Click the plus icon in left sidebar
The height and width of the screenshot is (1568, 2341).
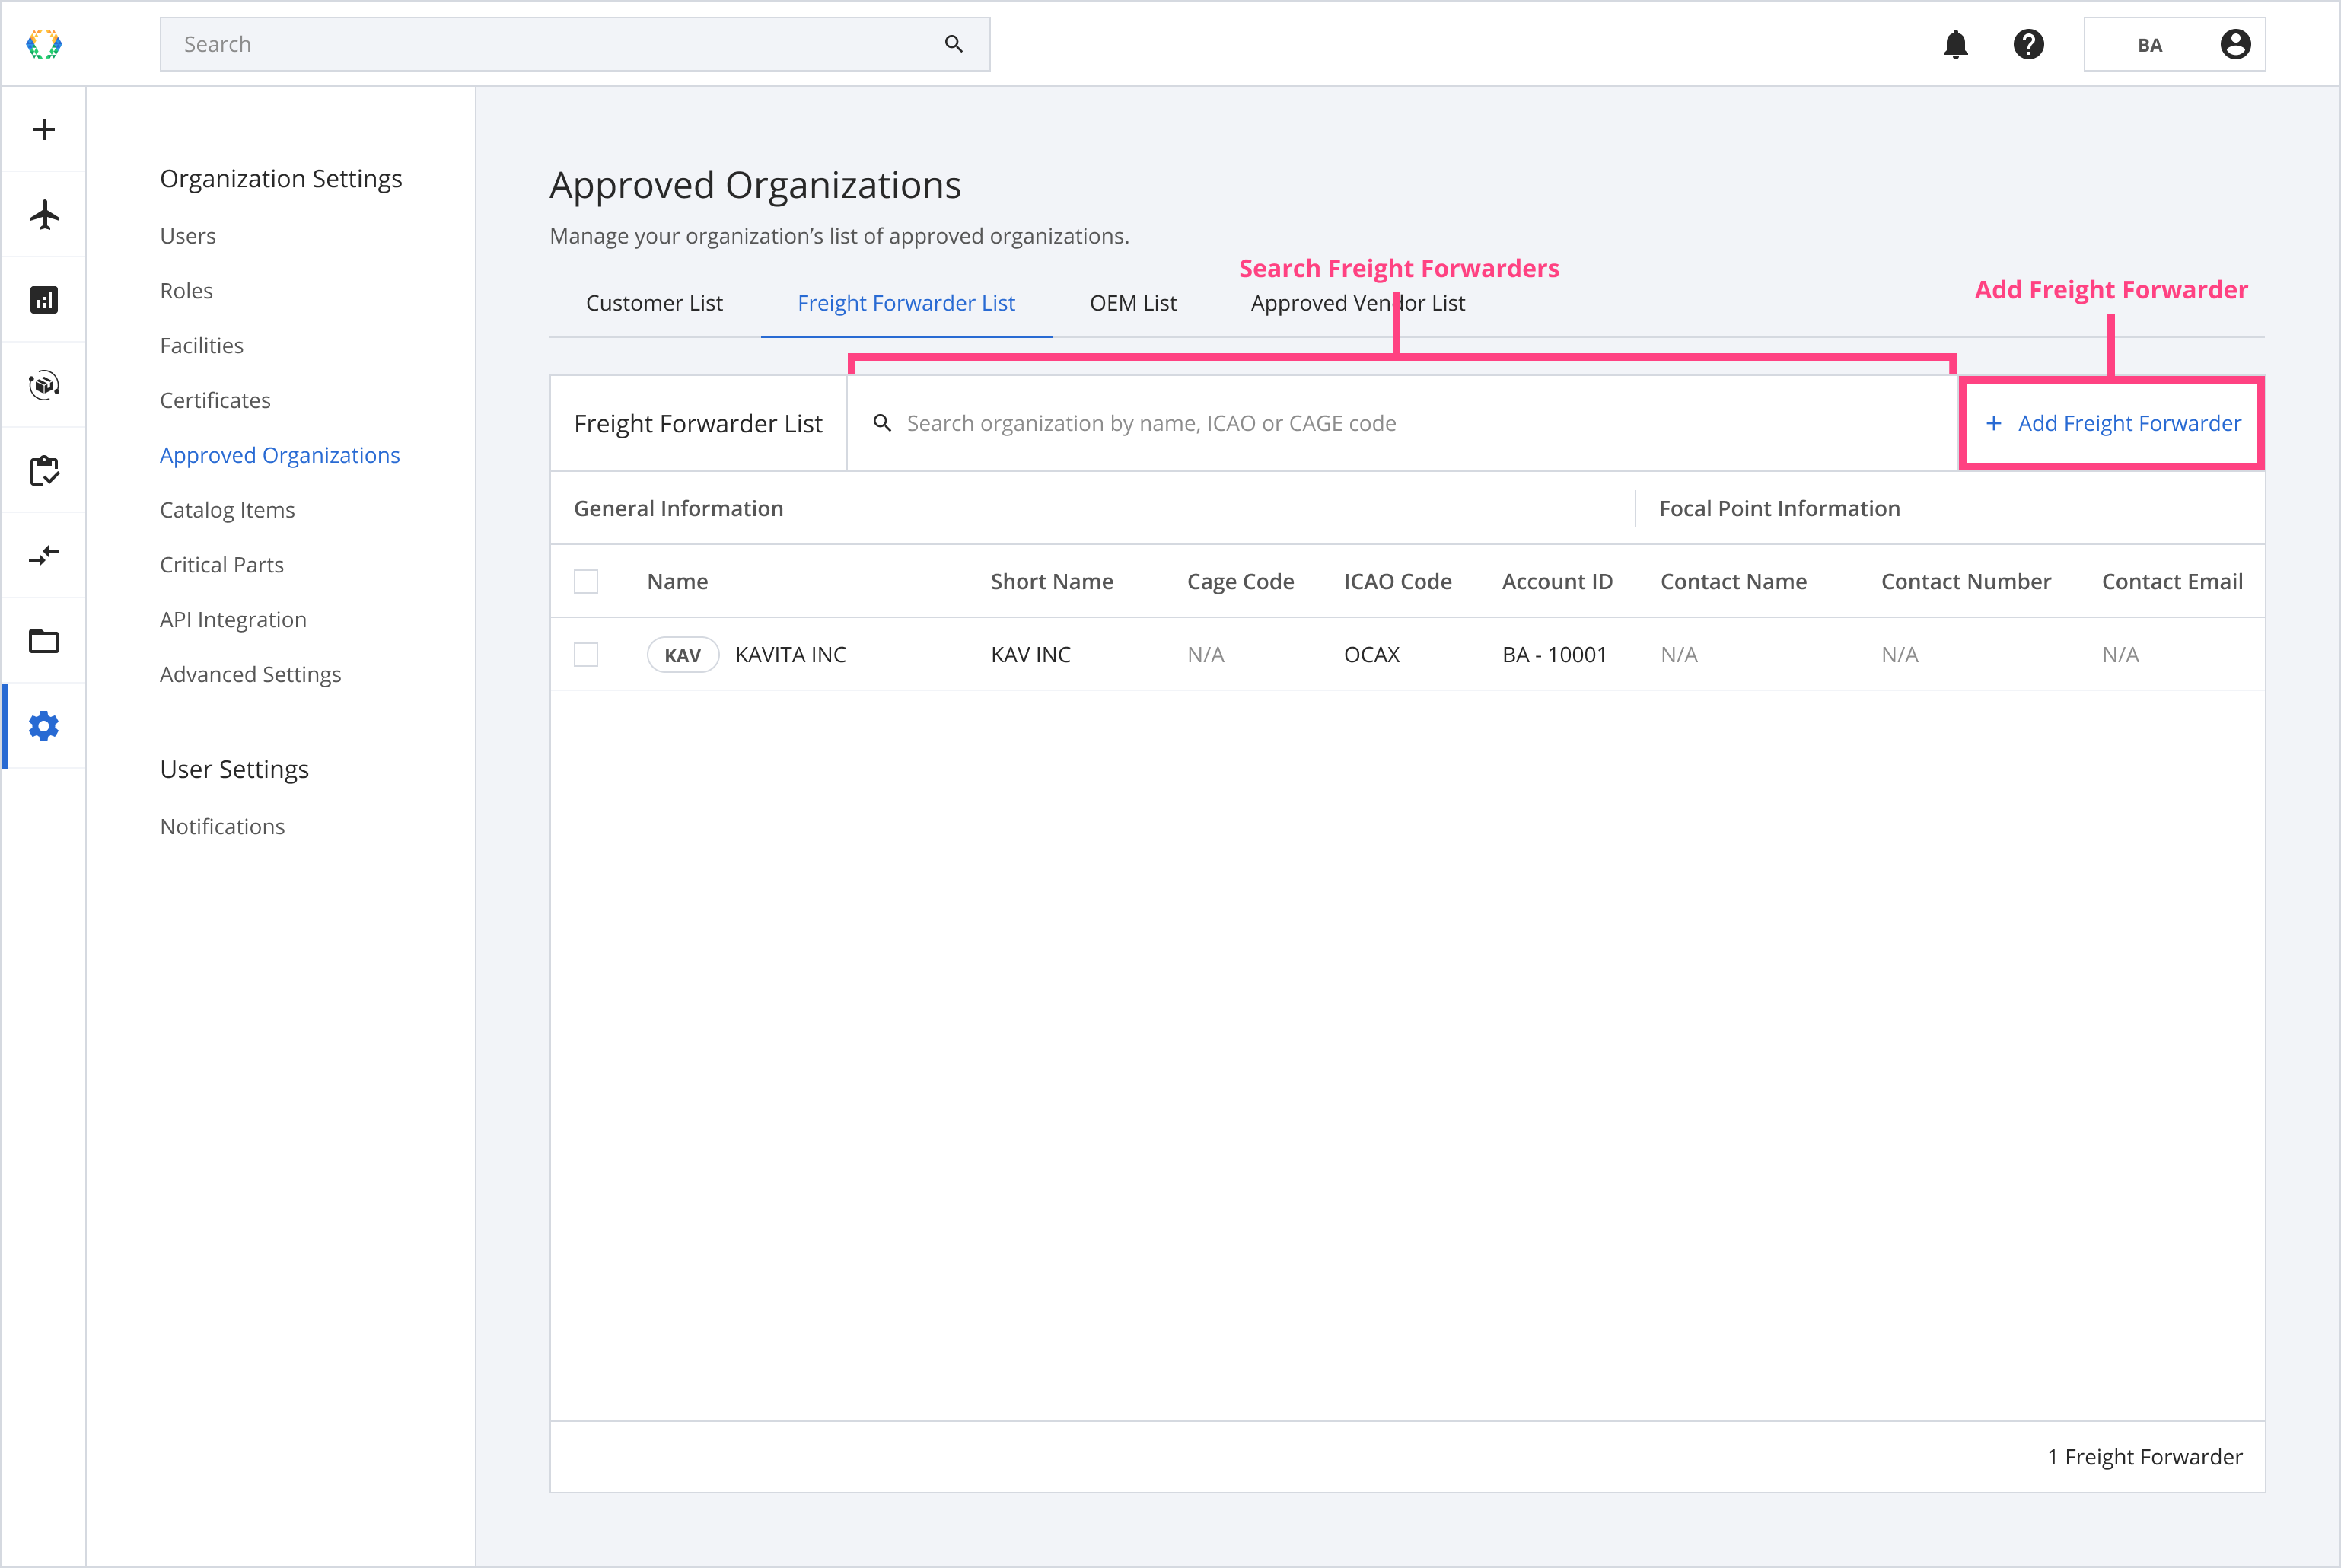click(x=44, y=129)
